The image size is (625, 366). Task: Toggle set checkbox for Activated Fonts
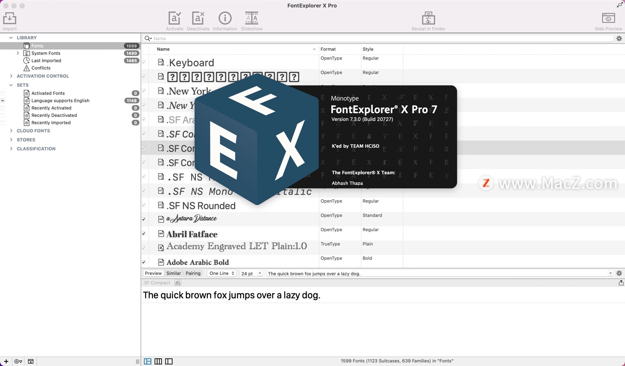3,93
